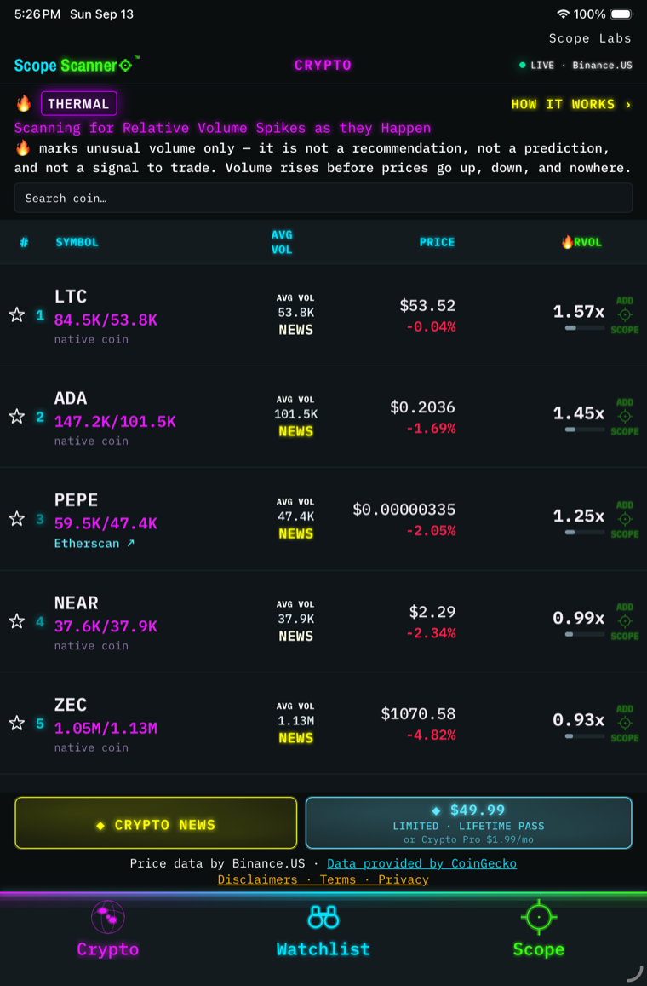Click the $53.52 price
Viewport: 647px width, 986px height.
point(427,306)
